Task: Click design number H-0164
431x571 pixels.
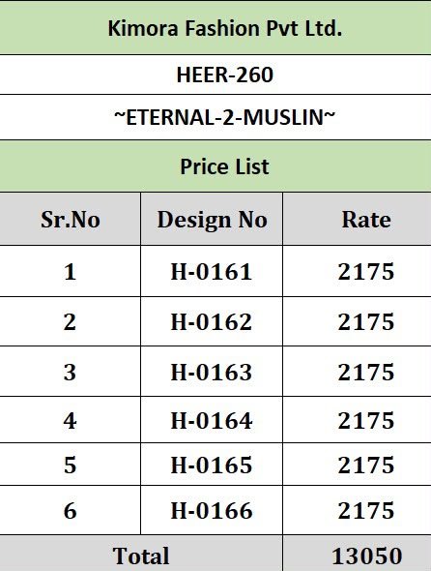Action: (212, 420)
